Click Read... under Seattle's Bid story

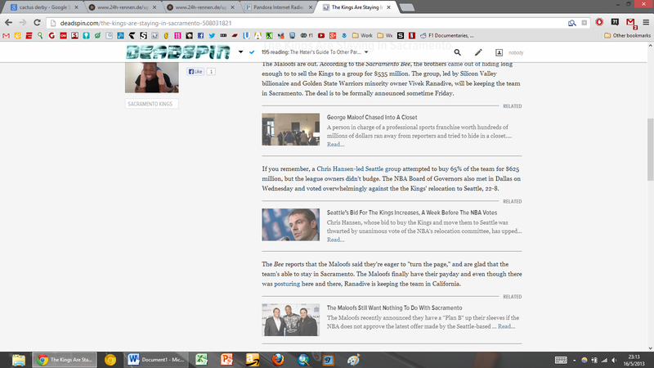(335, 240)
